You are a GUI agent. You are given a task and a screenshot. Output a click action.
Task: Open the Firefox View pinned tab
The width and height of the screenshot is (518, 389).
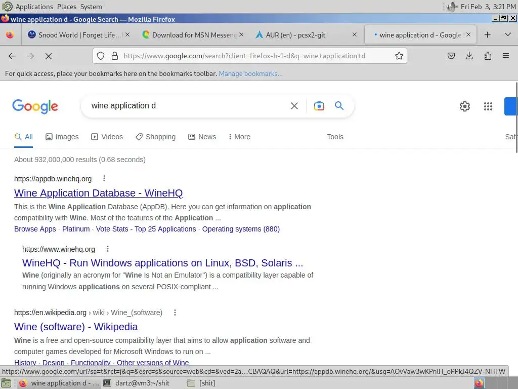10,35
